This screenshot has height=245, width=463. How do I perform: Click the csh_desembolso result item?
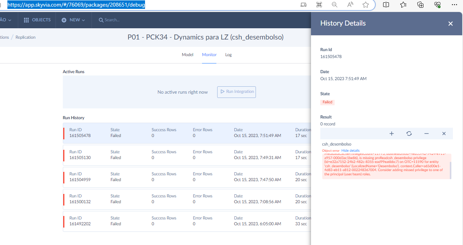coord(337,144)
